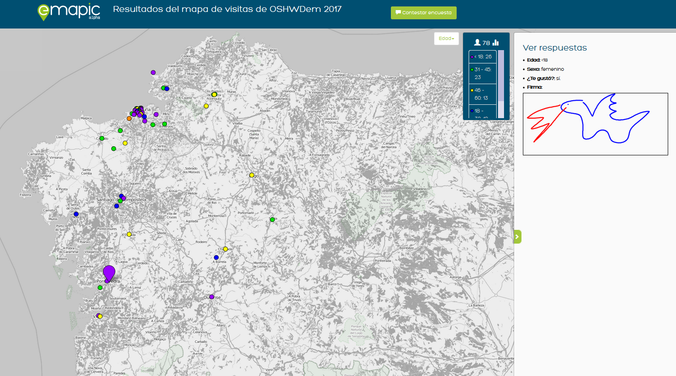Click the blue marker at Ferrol
Screen dimensions: 676x376
click(x=167, y=89)
